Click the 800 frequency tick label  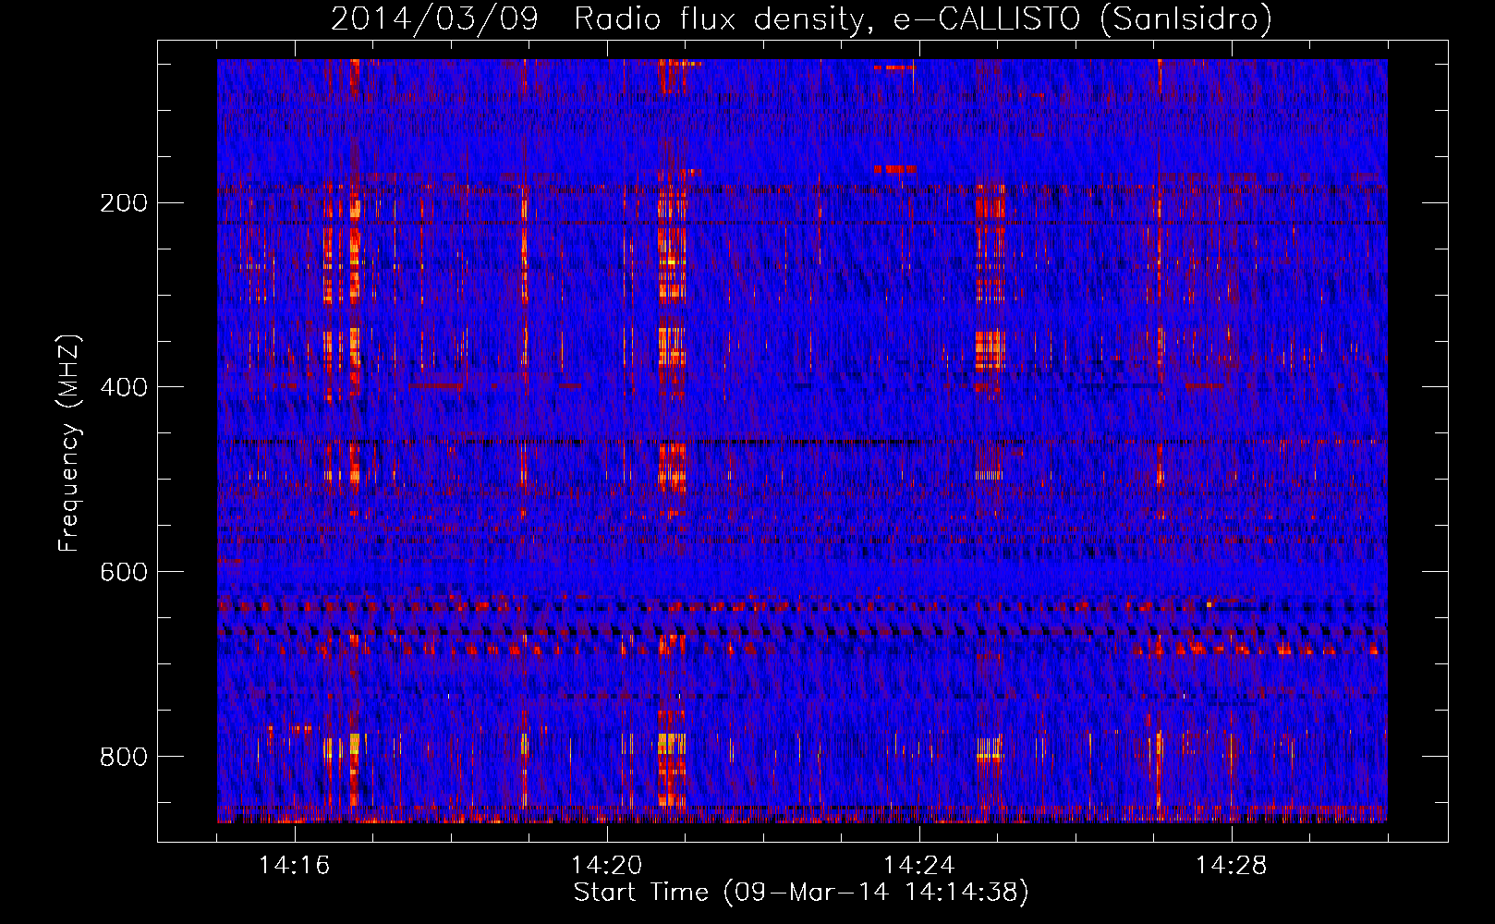123,757
